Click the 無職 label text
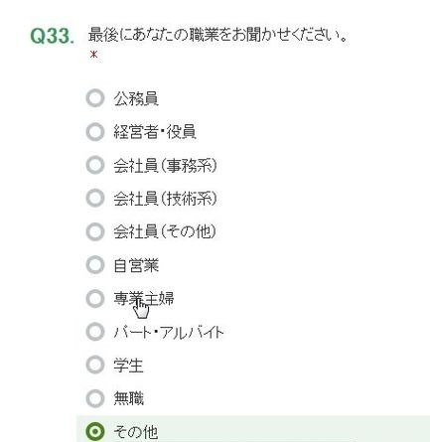 pyautogui.click(x=128, y=398)
